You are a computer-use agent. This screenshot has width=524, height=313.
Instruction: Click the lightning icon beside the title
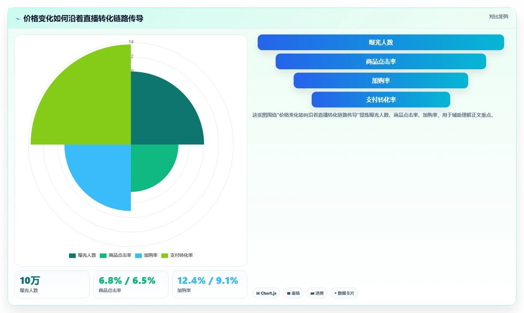(18, 19)
